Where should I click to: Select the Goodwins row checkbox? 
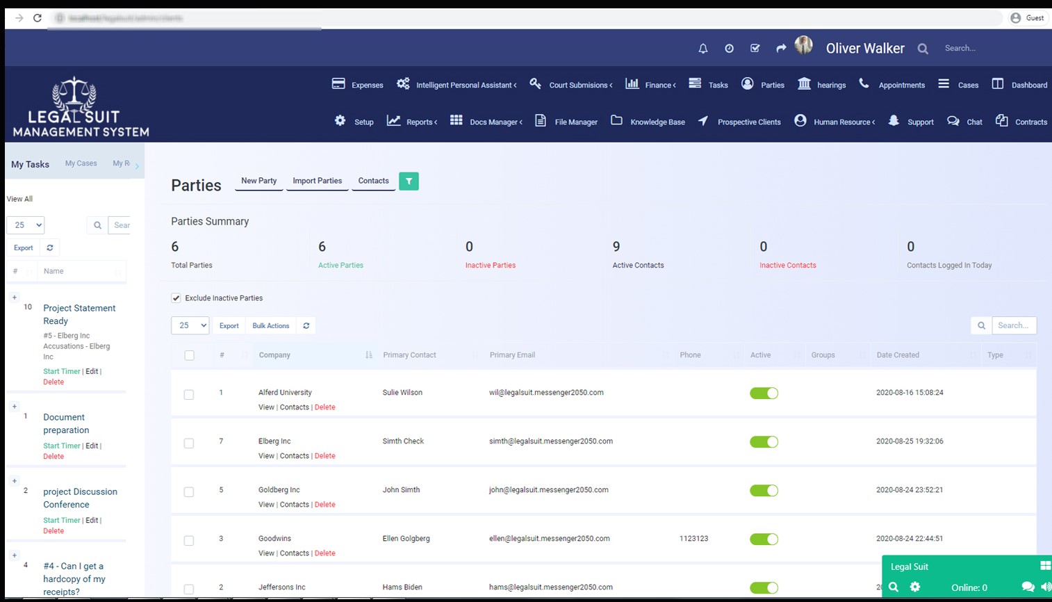tap(188, 540)
